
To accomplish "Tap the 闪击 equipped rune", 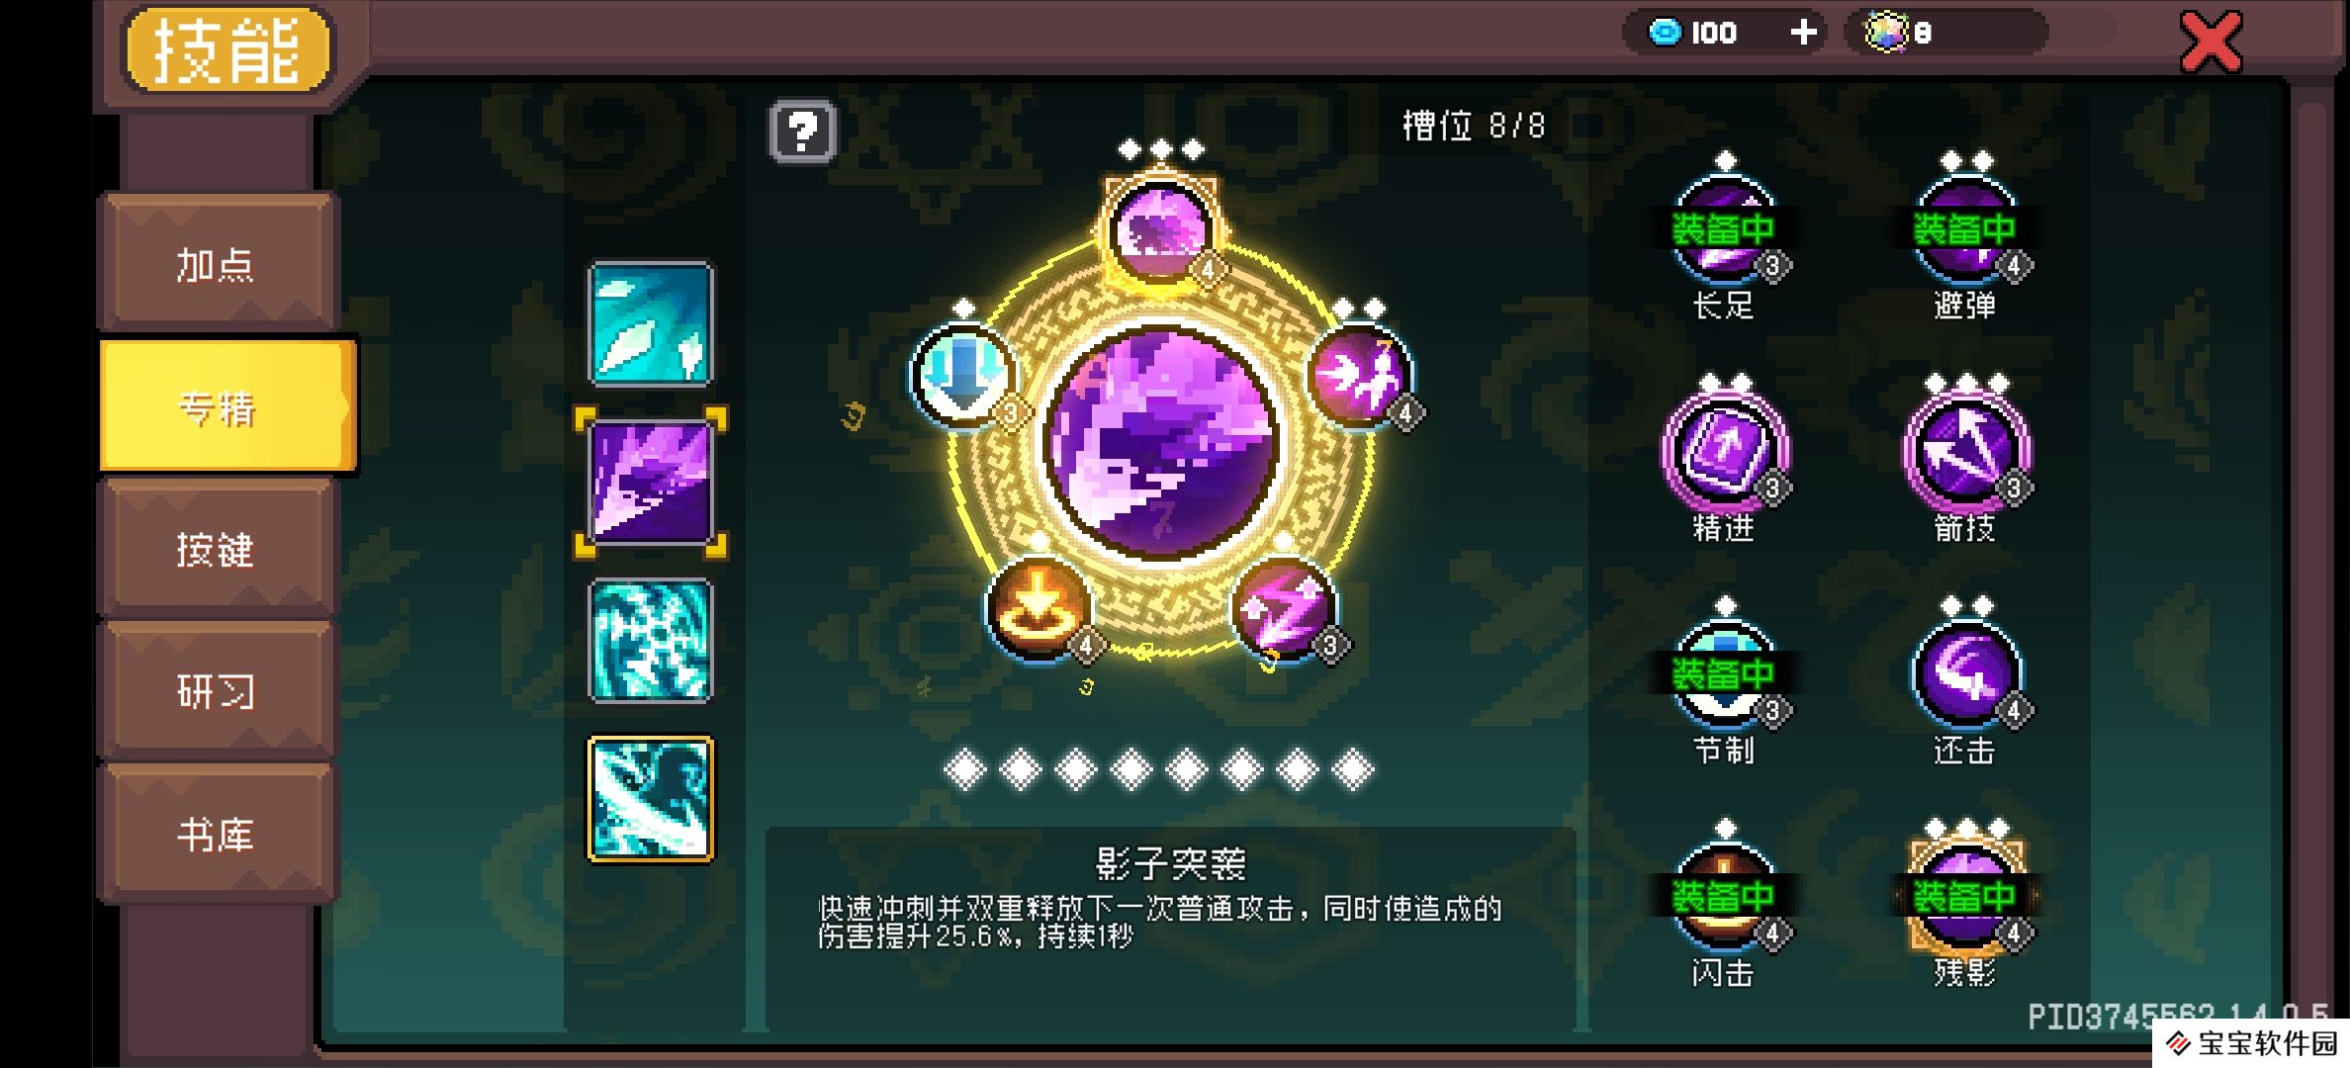I will (x=1724, y=897).
